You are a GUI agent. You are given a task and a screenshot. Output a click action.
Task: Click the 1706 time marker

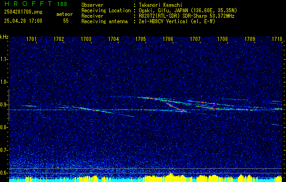[168, 39]
